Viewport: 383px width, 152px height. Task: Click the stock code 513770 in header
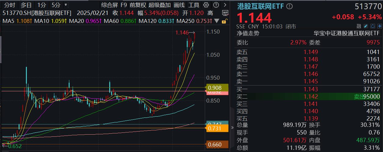tap(368, 6)
